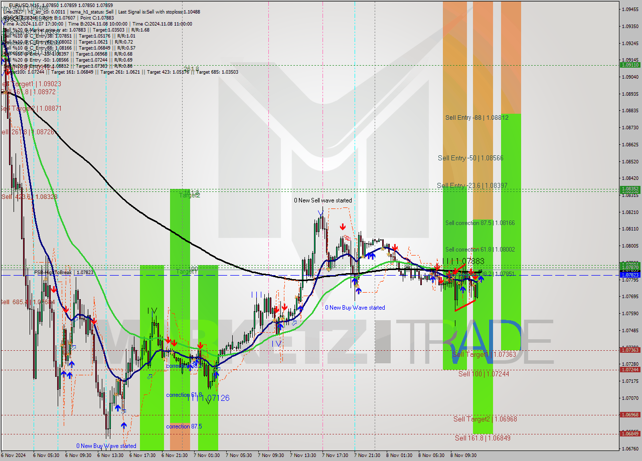Click the 'Sell Target1 | 1.07363' label
This screenshot has width=642, height=461.
click(484, 354)
